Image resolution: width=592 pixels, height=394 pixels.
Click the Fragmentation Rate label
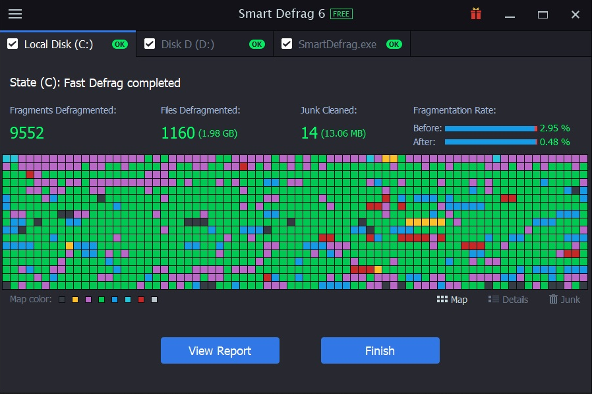pos(455,110)
